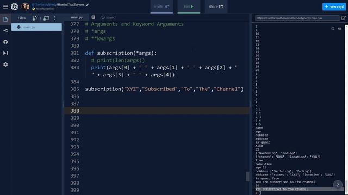Open the TheNerdyNerdy profile link
Image resolution: width=348 pixels, height=195 pixels.
(x=44, y=5)
